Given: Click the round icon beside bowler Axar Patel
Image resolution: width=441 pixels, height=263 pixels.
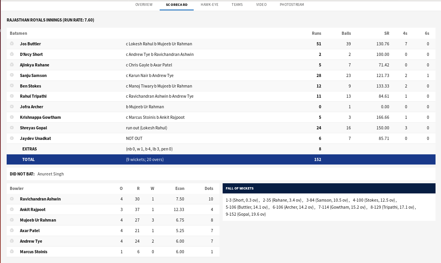Looking at the screenshot, I should [x=12, y=230].
